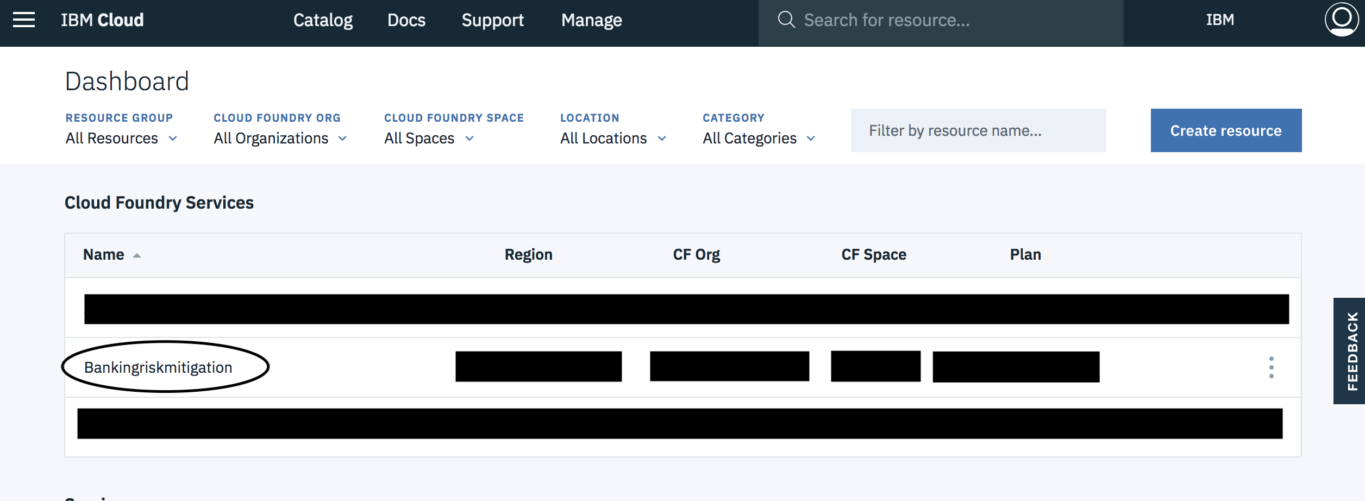The image size is (1365, 501).
Task: Click the Create resource button
Action: (x=1226, y=130)
